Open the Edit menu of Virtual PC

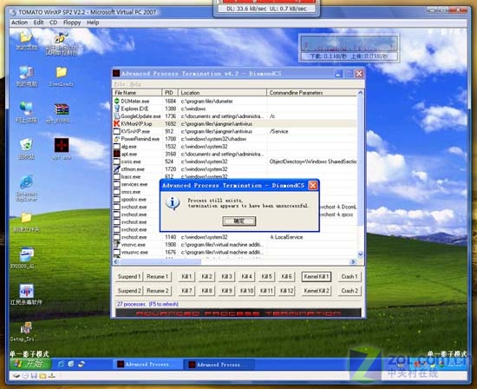click(x=38, y=23)
